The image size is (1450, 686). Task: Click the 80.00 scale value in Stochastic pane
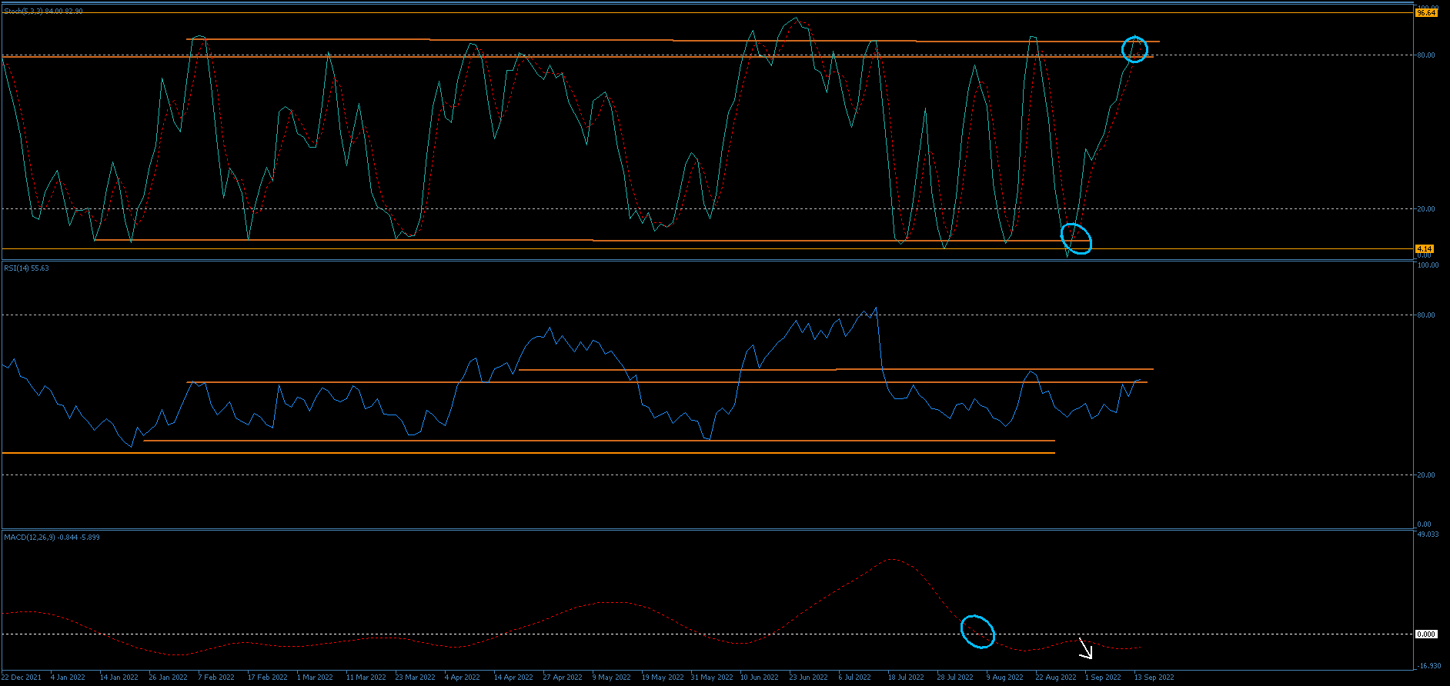point(1426,55)
